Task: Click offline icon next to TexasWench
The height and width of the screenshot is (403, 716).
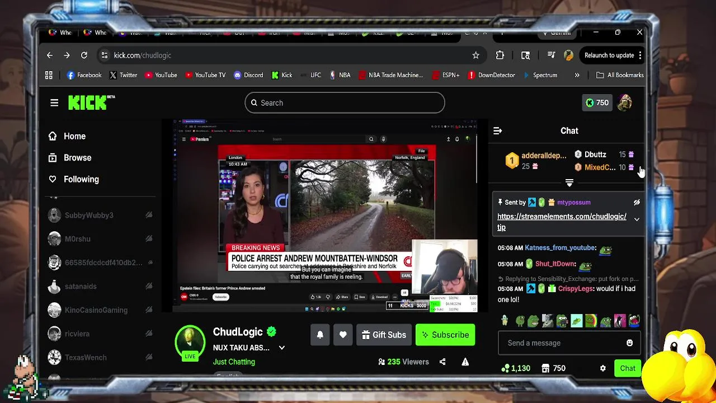Action: coord(149,357)
